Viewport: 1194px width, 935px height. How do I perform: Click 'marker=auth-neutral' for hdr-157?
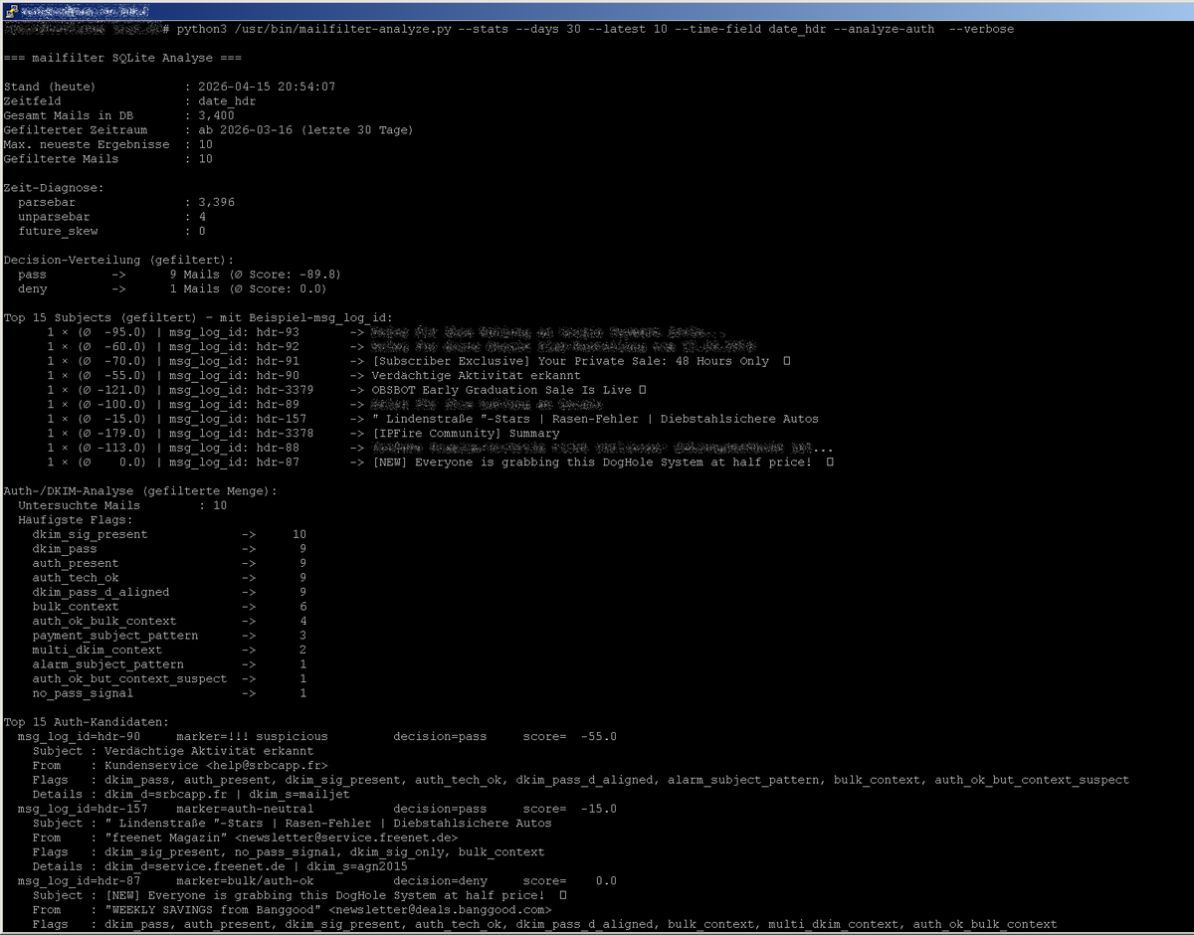(x=245, y=809)
